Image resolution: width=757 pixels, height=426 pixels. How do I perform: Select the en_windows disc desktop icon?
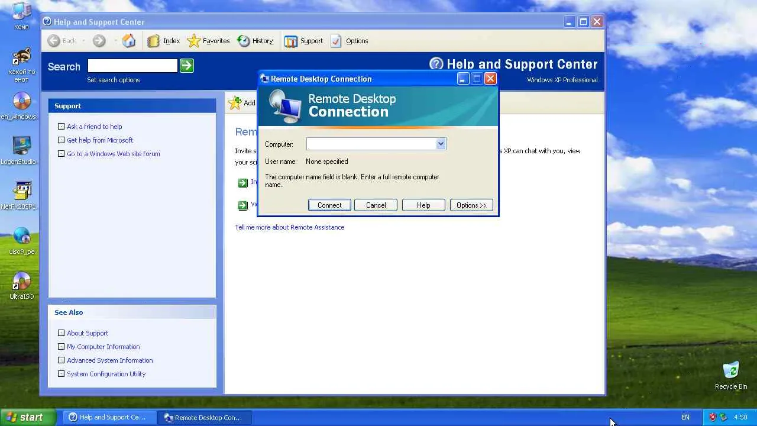(22, 106)
